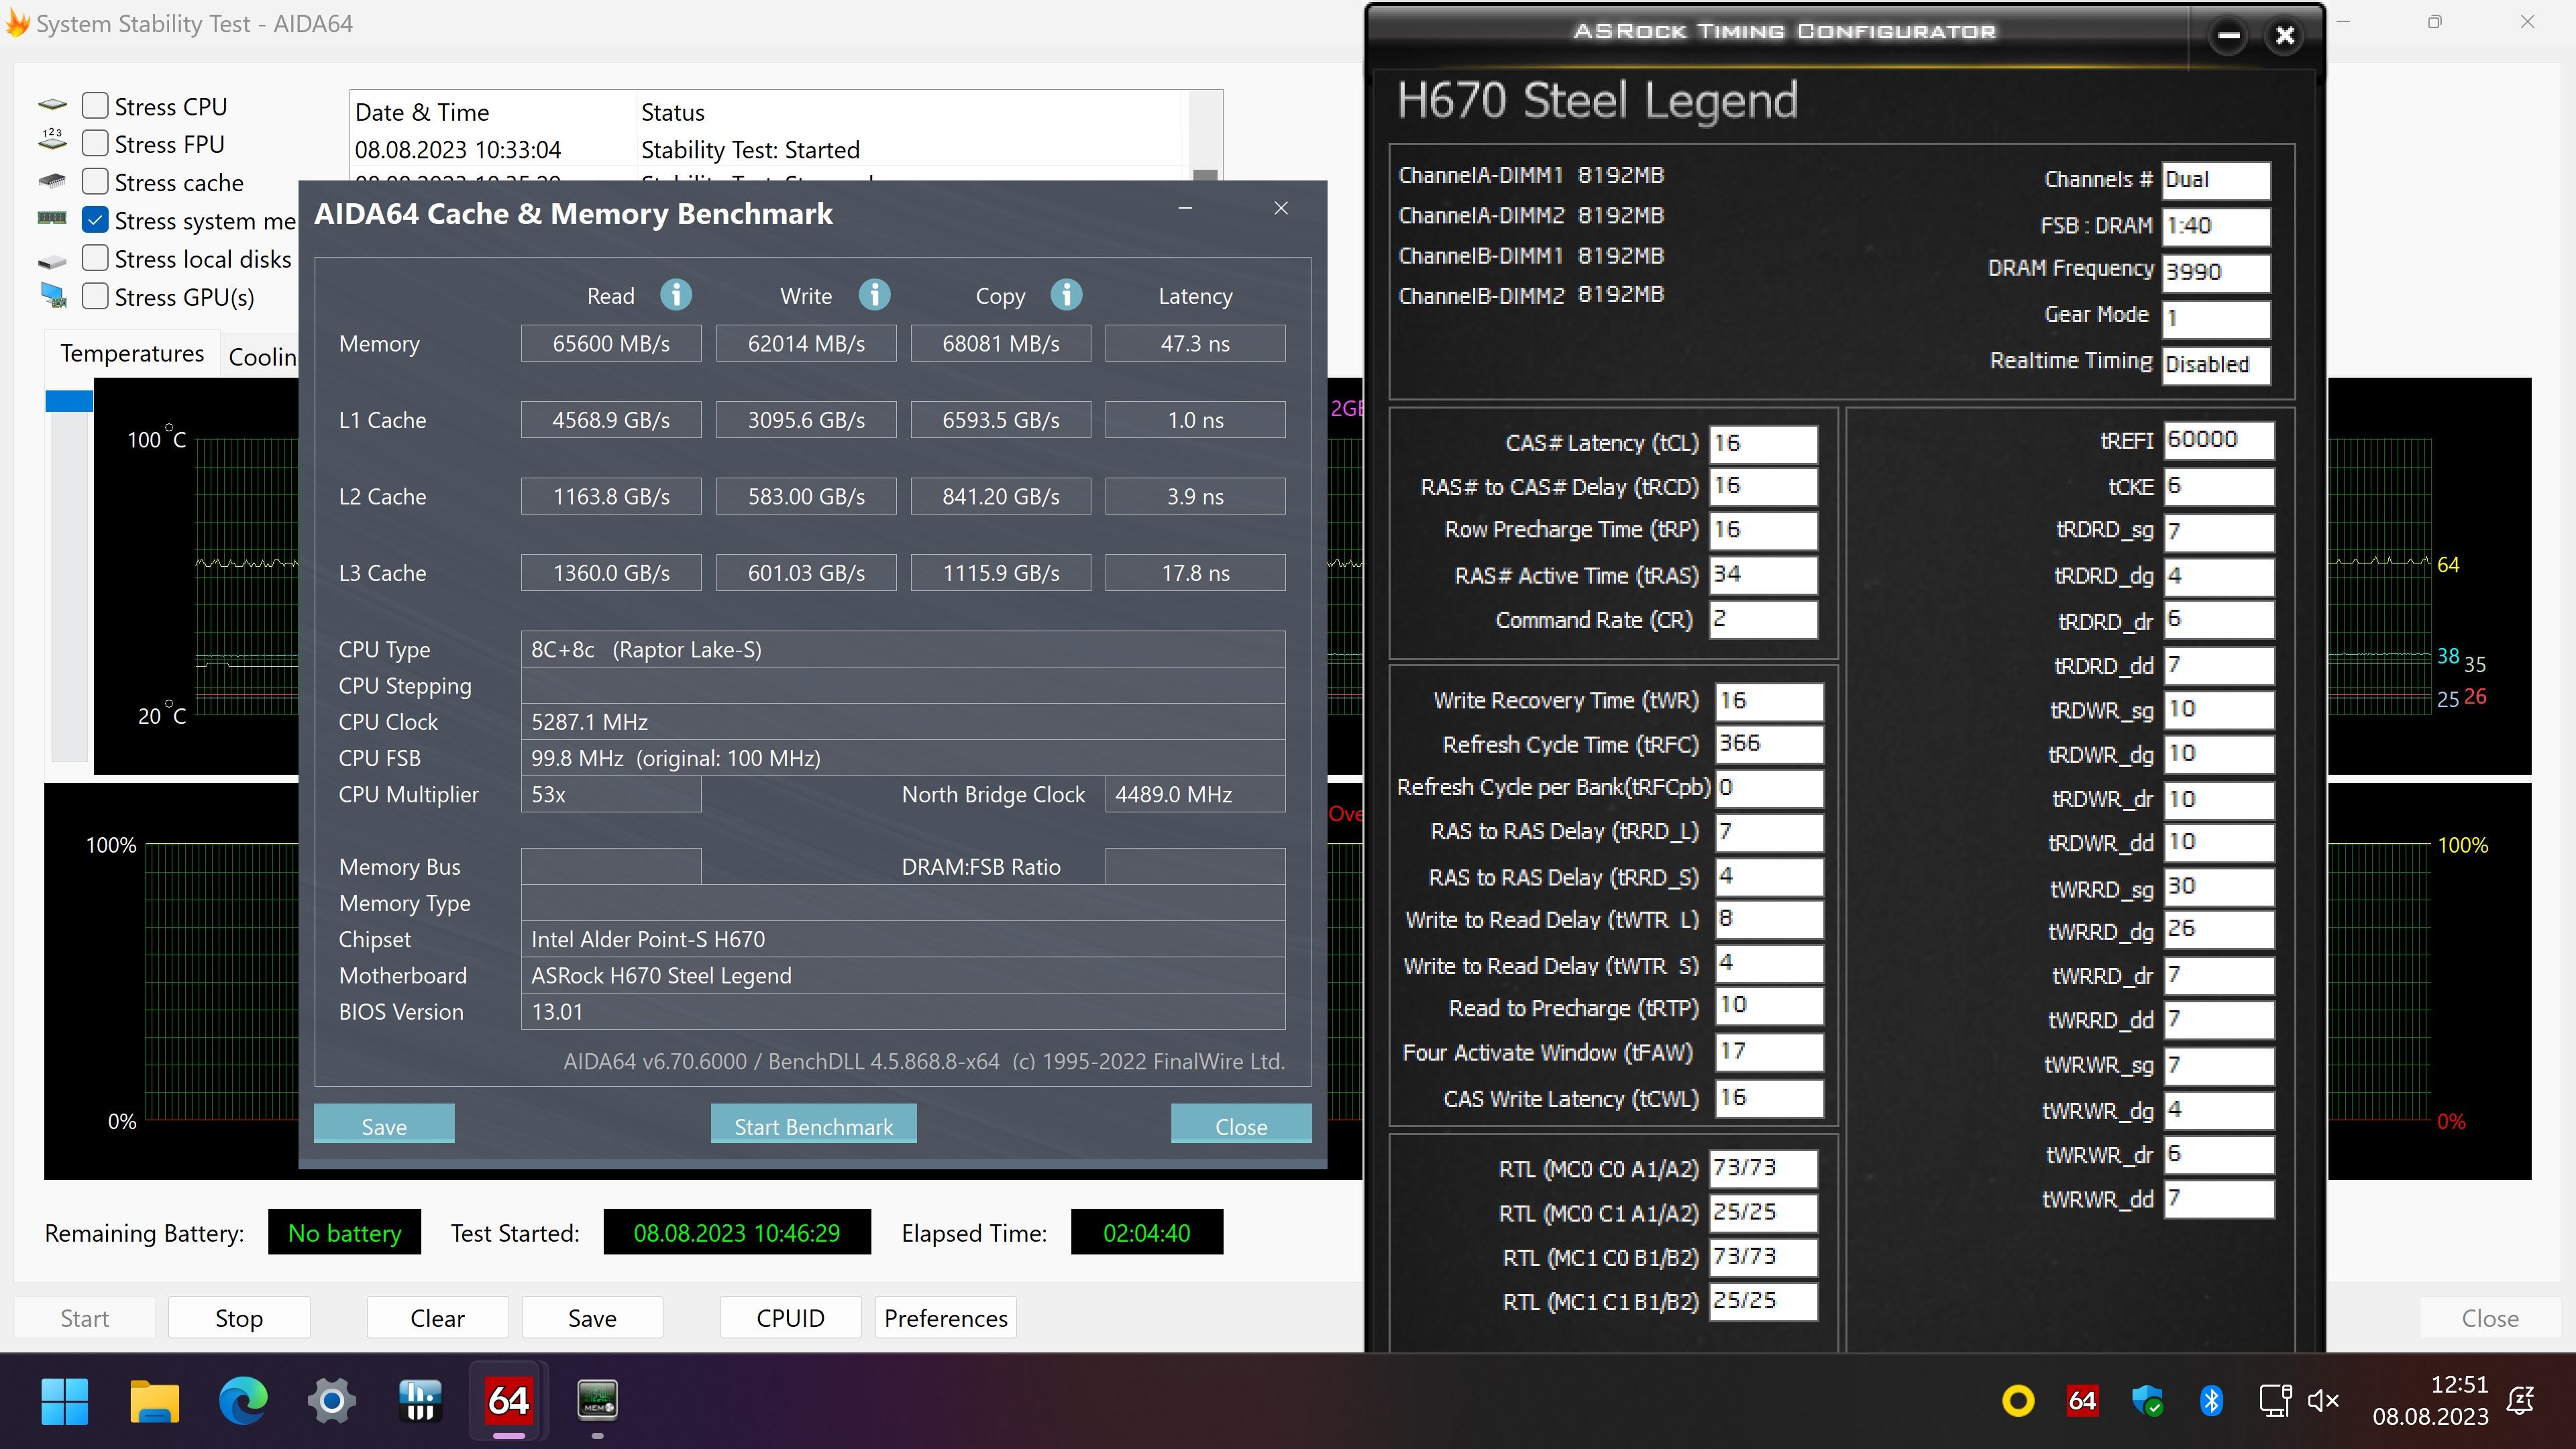
Task: Enable Stress local disks checkbox
Action: (x=95, y=258)
